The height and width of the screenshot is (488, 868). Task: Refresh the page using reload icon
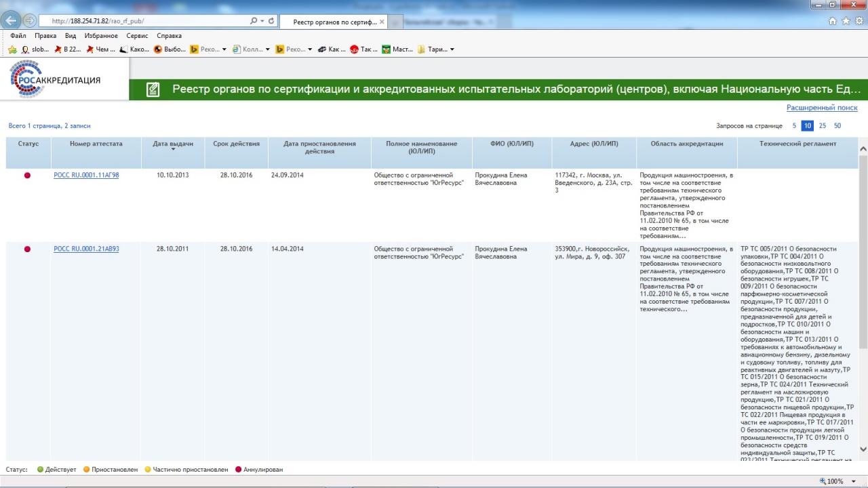[271, 21]
